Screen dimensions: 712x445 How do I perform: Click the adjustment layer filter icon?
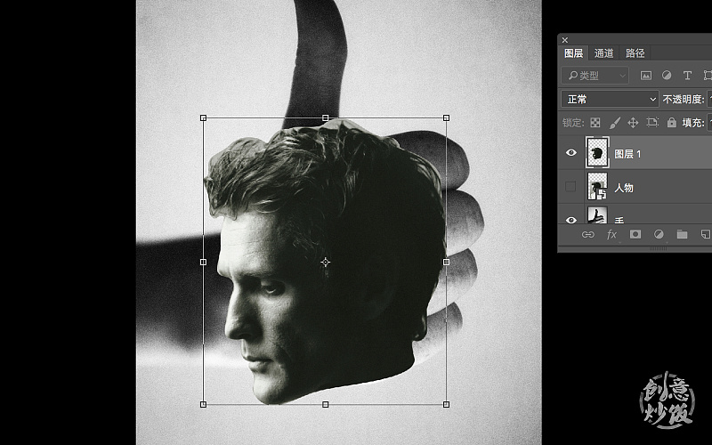[x=667, y=76]
